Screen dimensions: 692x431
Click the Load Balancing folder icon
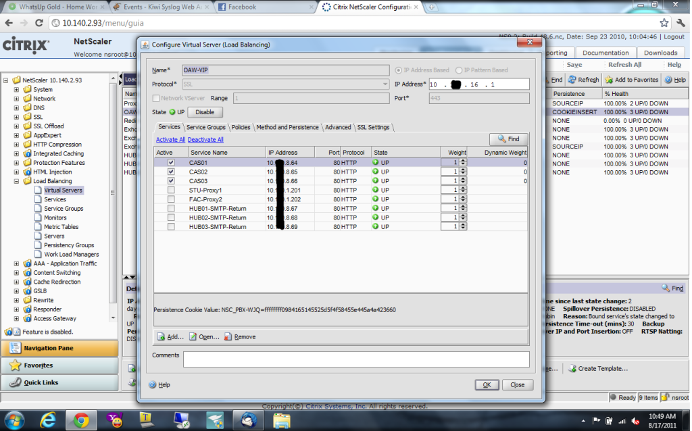[27, 181]
